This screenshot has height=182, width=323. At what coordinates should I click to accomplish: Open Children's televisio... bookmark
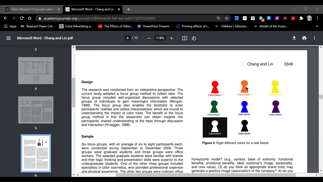pyautogui.click(x=232, y=26)
